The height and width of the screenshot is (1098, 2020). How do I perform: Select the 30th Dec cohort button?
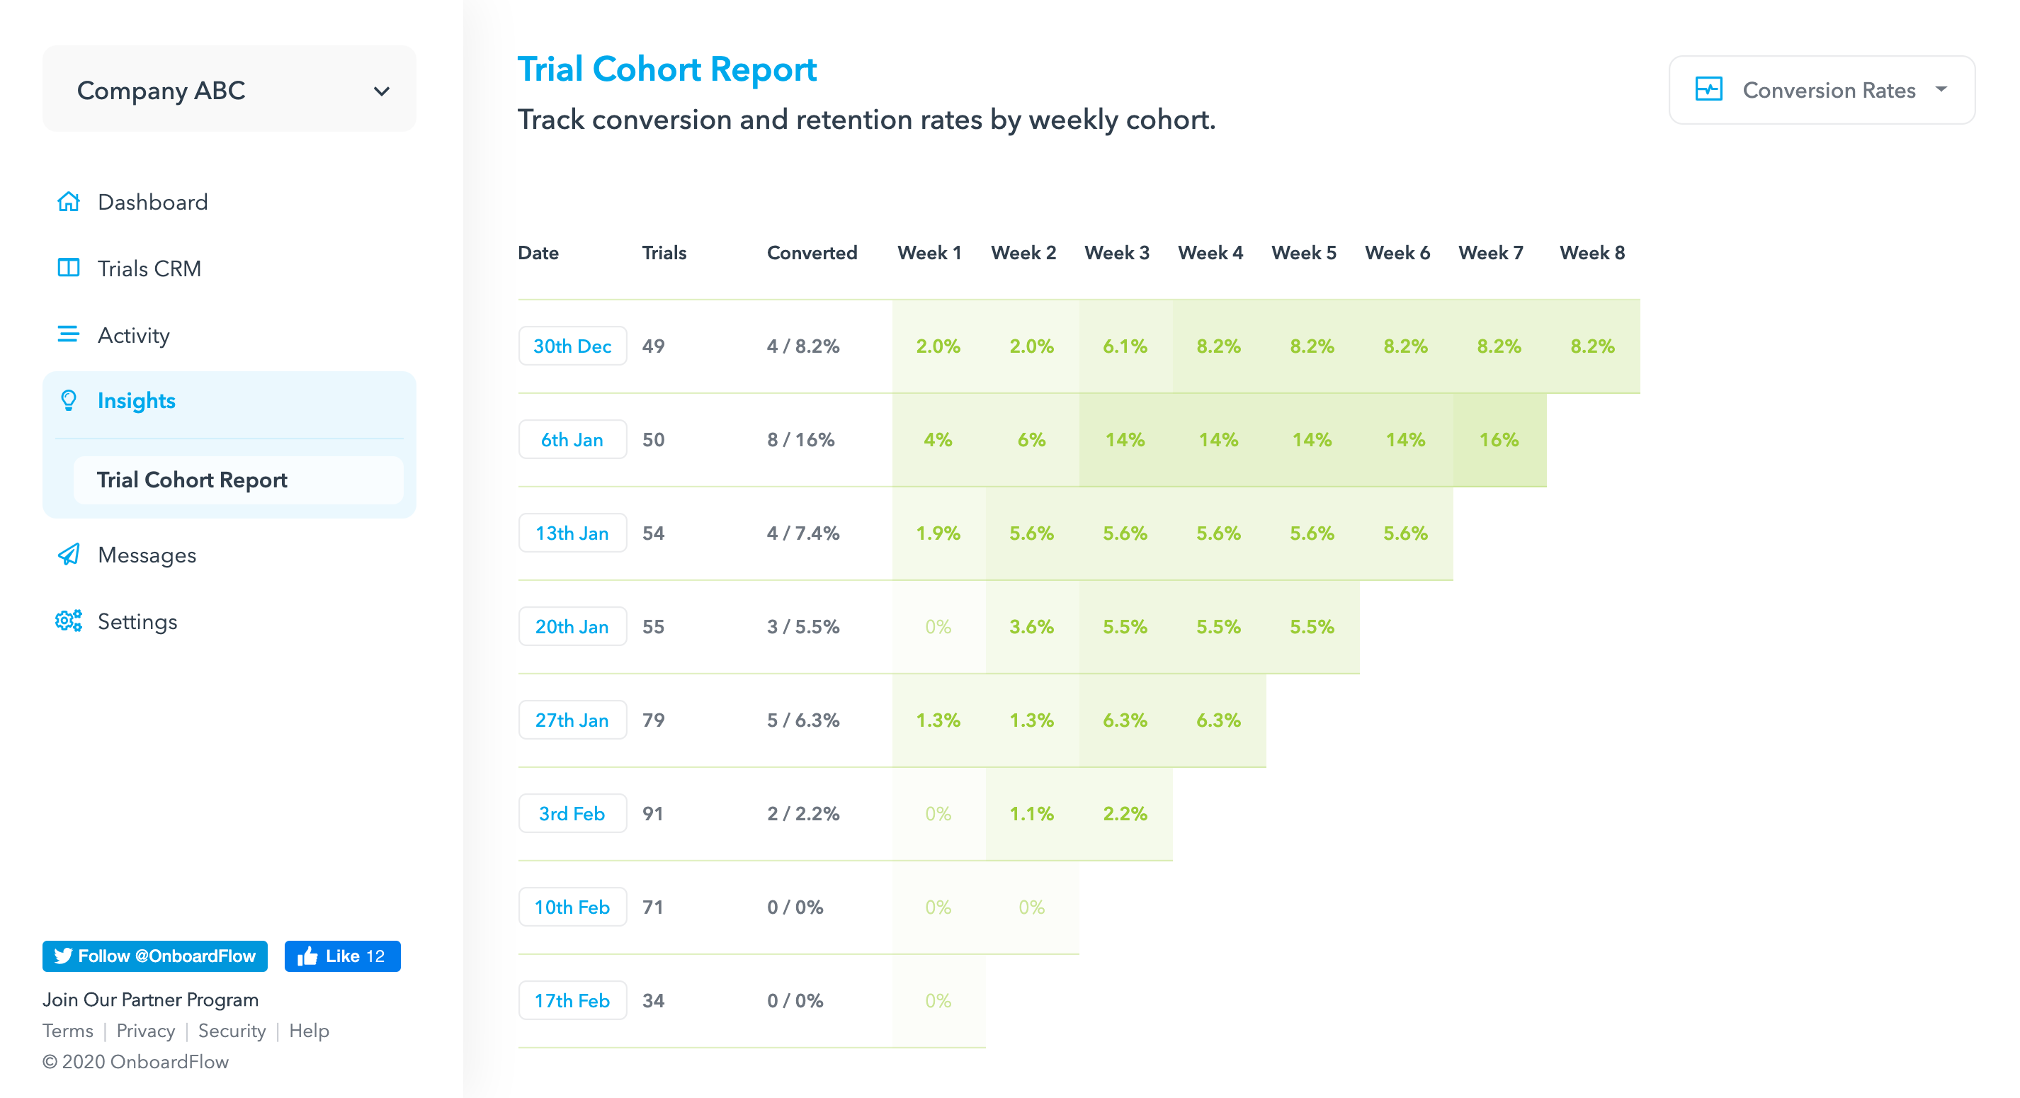click(572, 346)
